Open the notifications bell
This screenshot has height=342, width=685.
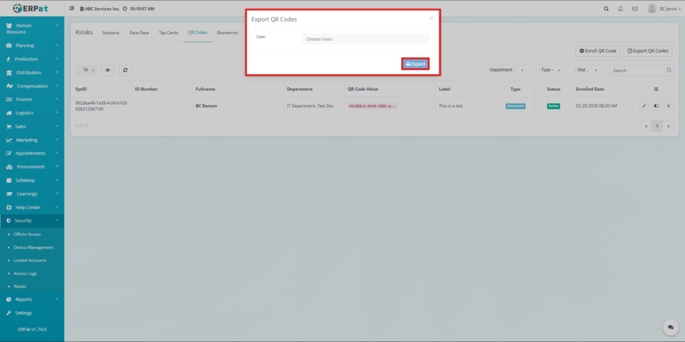pyautogui.click(x=621, y=9)
